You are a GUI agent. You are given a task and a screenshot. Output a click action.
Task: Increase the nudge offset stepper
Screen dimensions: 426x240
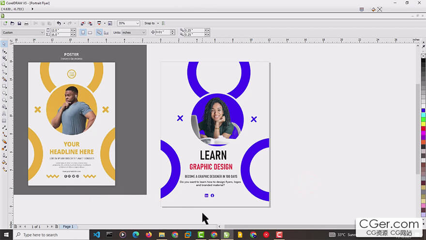coord(172,31)
